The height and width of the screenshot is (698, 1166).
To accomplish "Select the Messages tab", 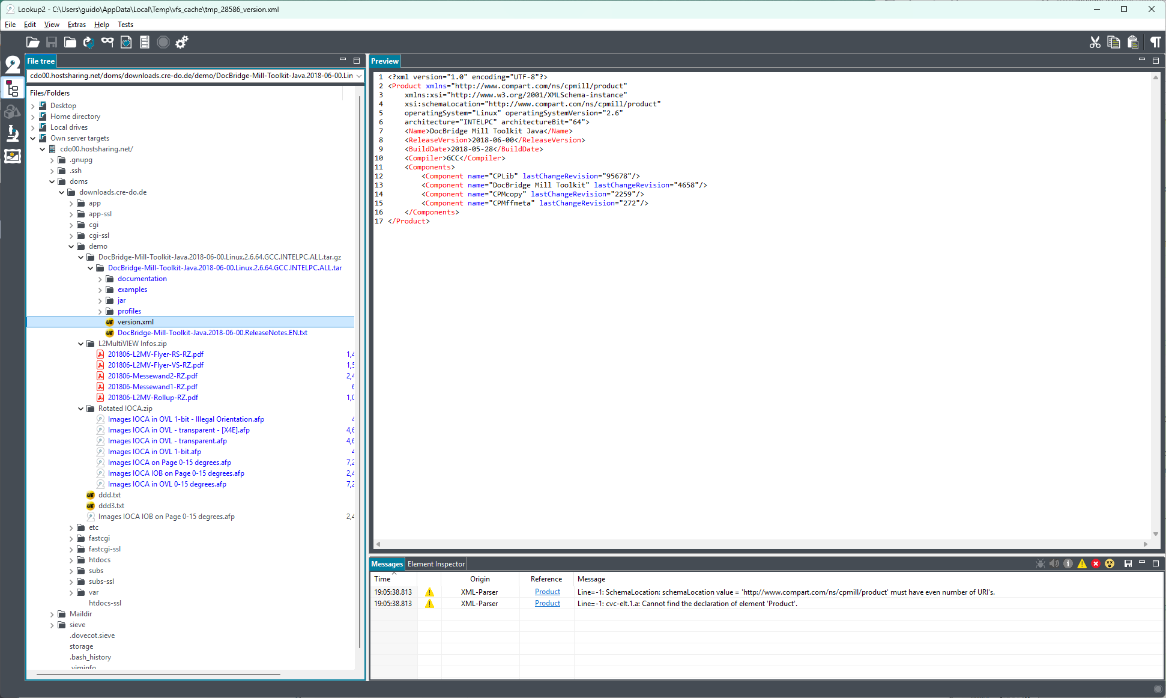I will tap(387, 564).
